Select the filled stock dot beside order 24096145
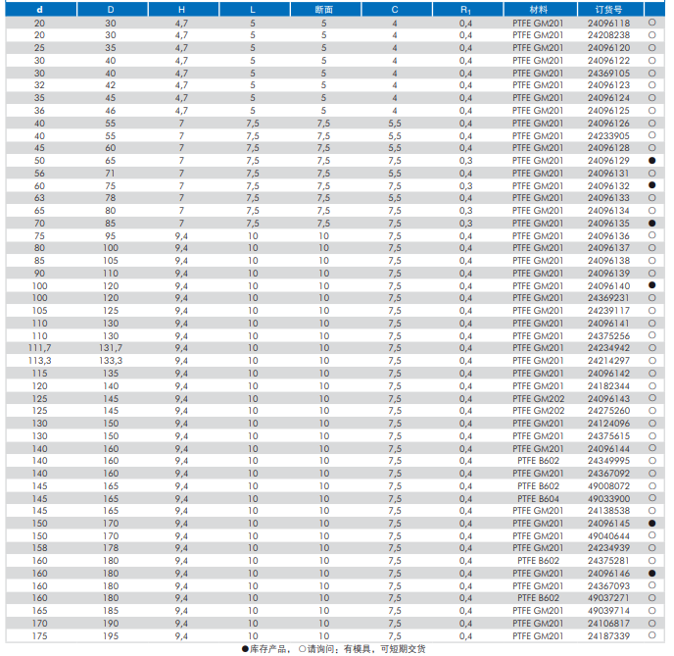This screenshot has height=656, width=674. (x=651, y=524)
